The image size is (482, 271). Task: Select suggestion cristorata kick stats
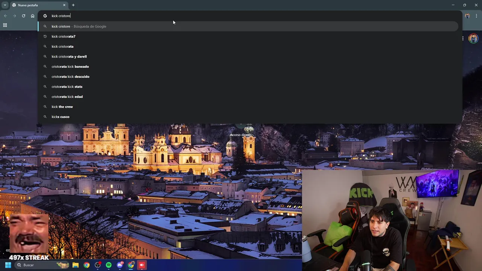248,87
